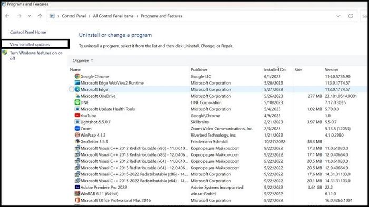Screen dimensions: 369x207
Task: Select Adobe Premiere Pro 2022 name
Action: coord(103,188)
